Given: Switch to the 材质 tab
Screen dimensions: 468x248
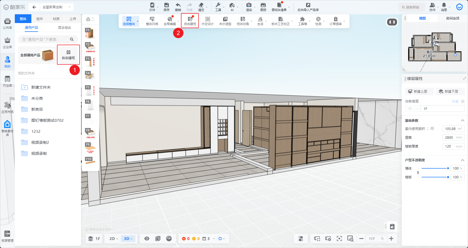Looking at the screenshot, I should [56, 19].
